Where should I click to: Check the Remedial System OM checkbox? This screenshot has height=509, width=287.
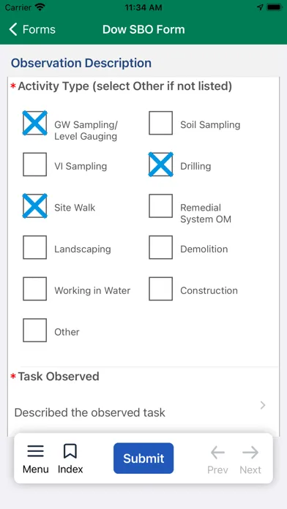[160, 206]
